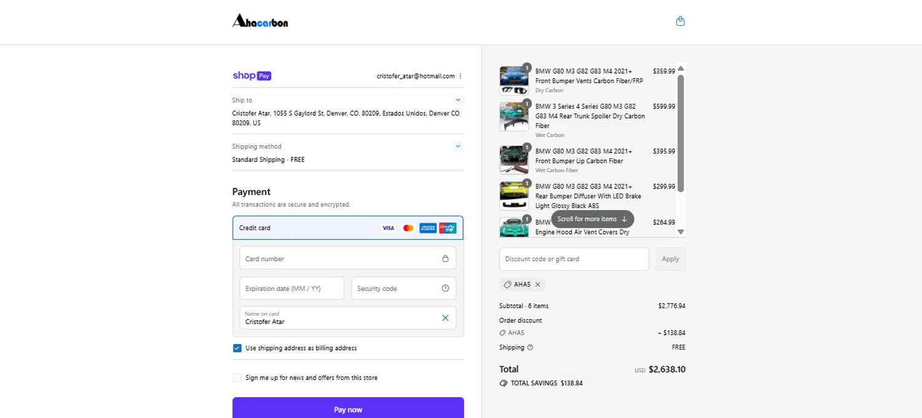Viewport: 922px width, 418px height.
Task: Click the order items scrollbar thumb
Action: pos(680,133)
